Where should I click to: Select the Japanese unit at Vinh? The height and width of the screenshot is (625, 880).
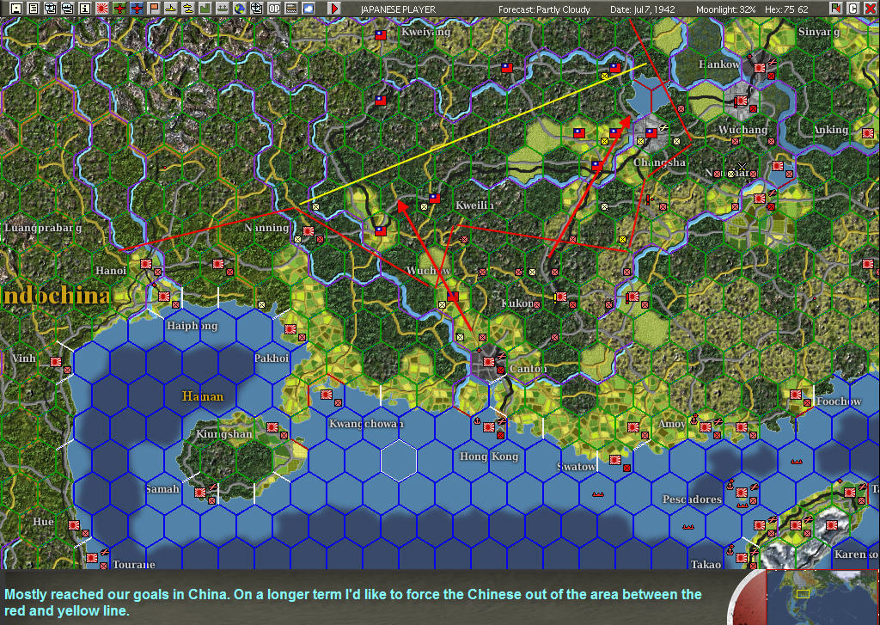pos(56,362)
